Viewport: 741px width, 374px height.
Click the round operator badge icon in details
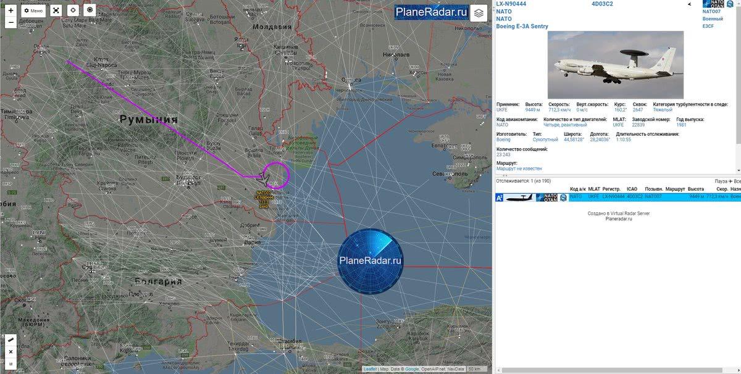point(731,4)
